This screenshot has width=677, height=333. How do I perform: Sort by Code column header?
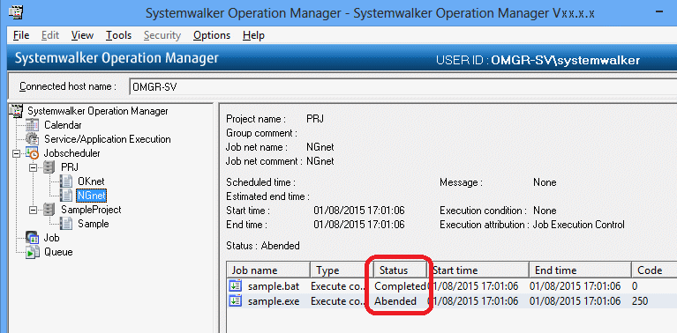tap(654, 270)
